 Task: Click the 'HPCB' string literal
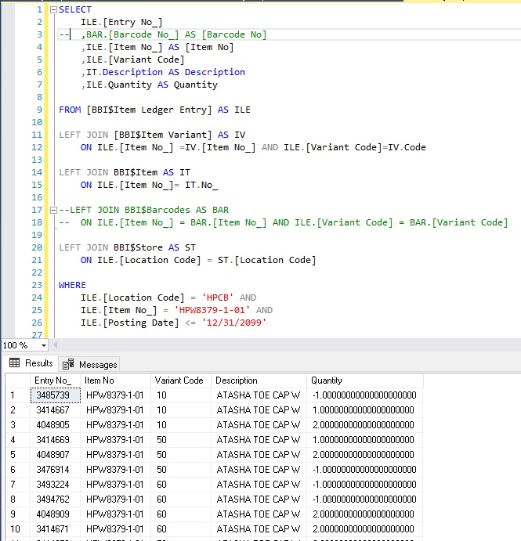218,298
